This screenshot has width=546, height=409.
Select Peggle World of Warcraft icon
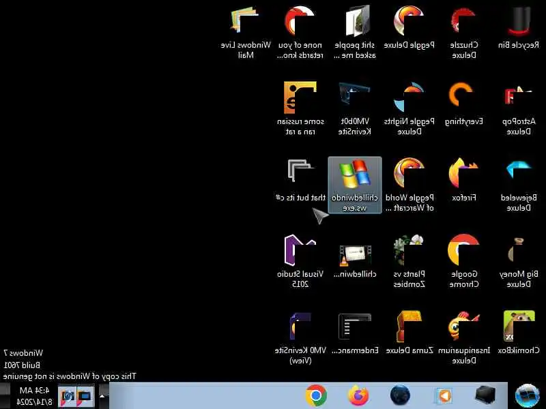(409, 185)
